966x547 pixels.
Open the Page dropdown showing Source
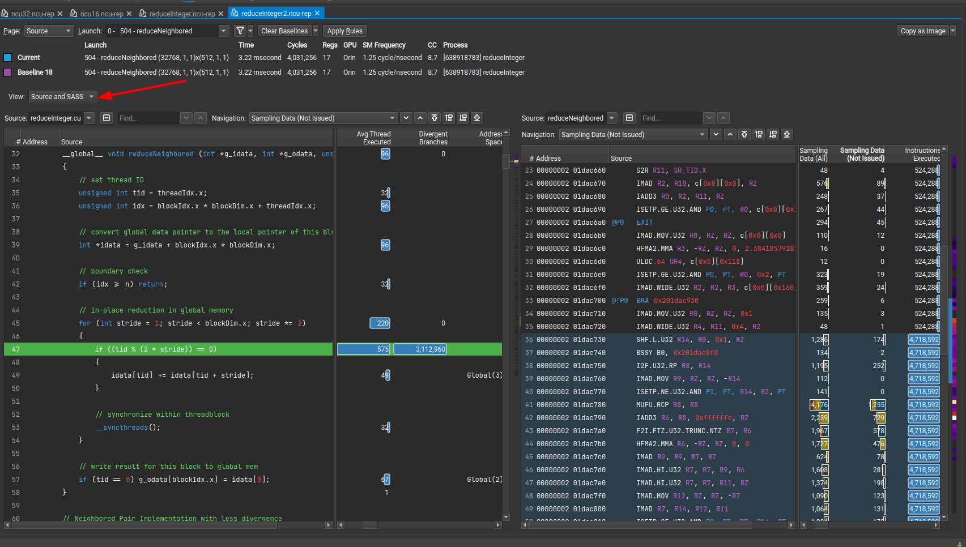click(49, 31)
